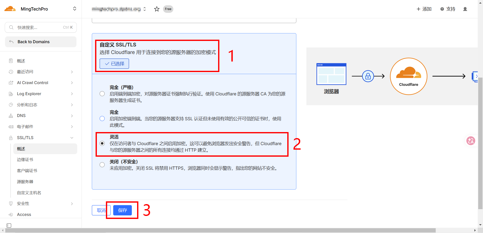Viewport: 483px width, 233px height.
Task: Click the 支持 support link
Action: [448, 9]
